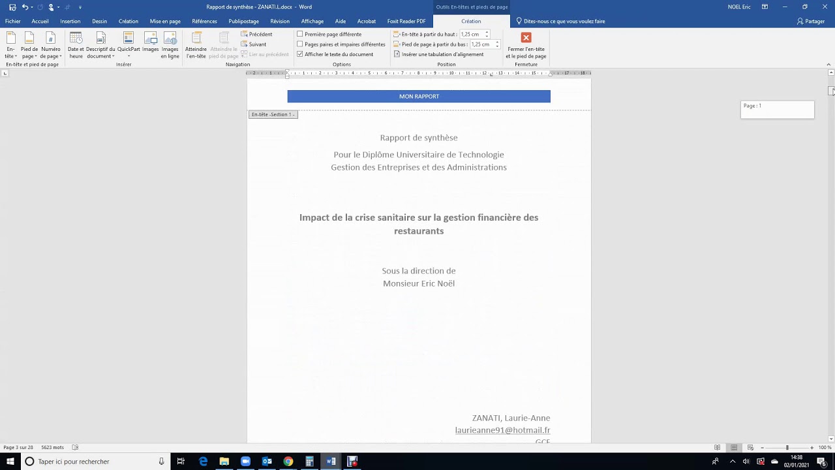Screen dimensions: 835x470
Task: Open the QuickPart menu
Action: pyautogui.click(x=129, y=45)
